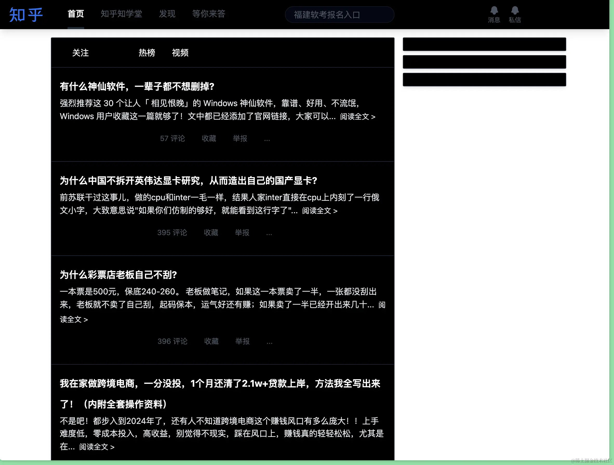
Task: Click the Zhihu logo
Action: pos(26,15)
